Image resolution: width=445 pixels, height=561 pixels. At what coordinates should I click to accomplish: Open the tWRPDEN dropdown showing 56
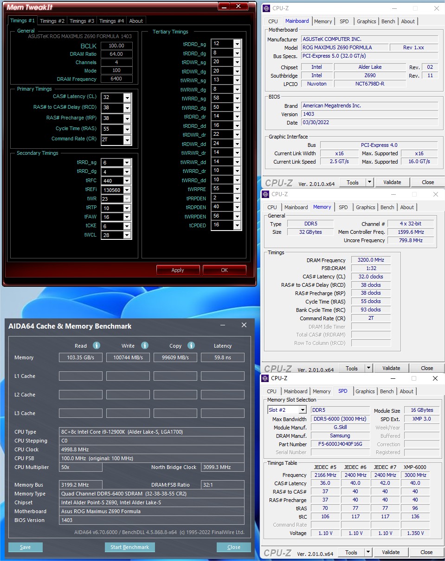(237, 217)
